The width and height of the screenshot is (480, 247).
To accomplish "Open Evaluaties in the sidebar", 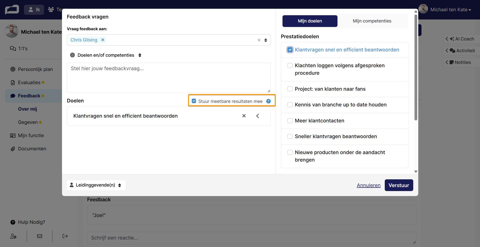I will [x=27, y=82].
